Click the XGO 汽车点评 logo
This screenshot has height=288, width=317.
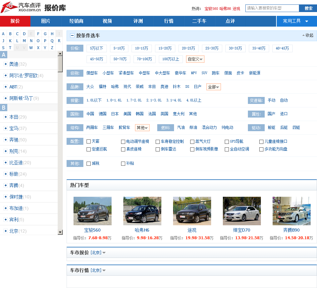(x=21, y=7)
